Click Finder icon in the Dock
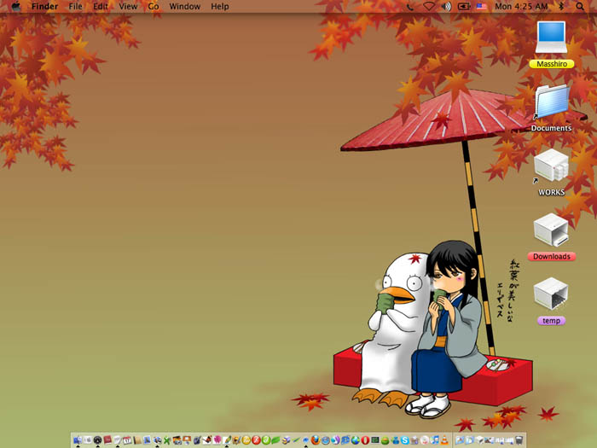The width and height of the screenshot is (597, 448). 78,440
